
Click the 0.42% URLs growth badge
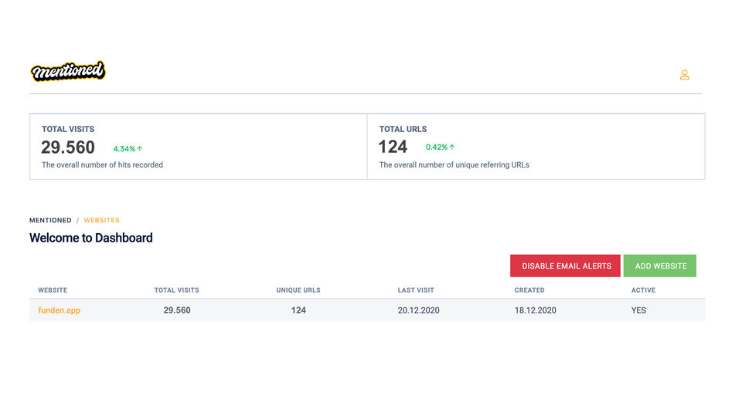436,147
